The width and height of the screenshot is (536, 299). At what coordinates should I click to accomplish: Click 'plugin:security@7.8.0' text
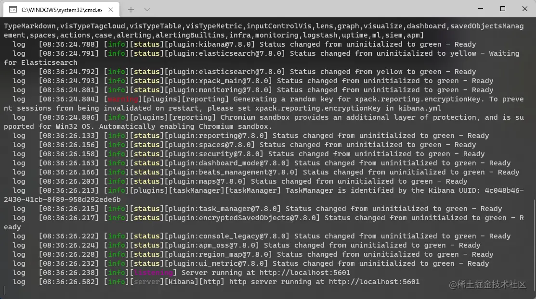pyautogui.click(x=214, y=154)
